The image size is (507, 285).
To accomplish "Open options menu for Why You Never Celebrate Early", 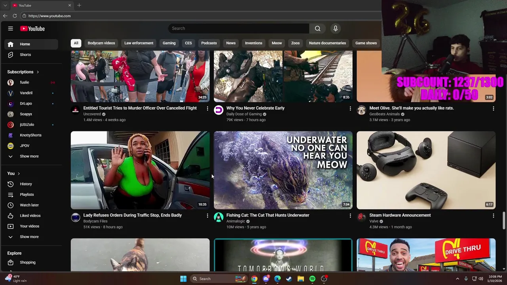I will coord(350,108).
